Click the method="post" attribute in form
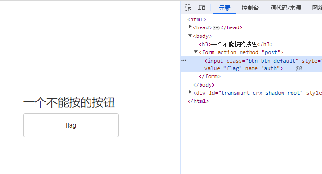The width and height of the screenshot is (322, 174). tap(260, 52)
